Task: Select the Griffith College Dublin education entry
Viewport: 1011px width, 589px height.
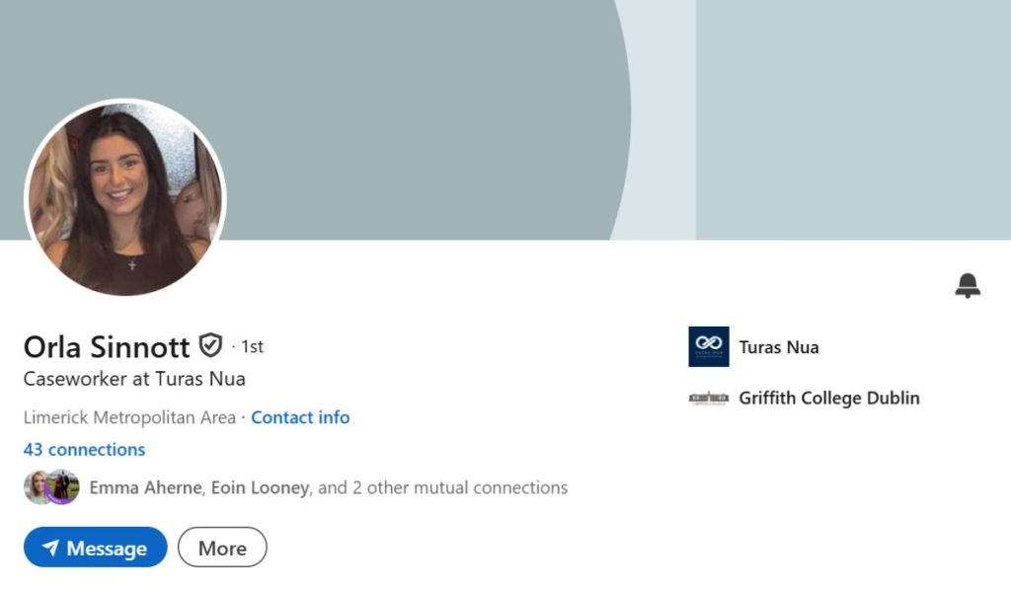Action: tap(829, 398)
